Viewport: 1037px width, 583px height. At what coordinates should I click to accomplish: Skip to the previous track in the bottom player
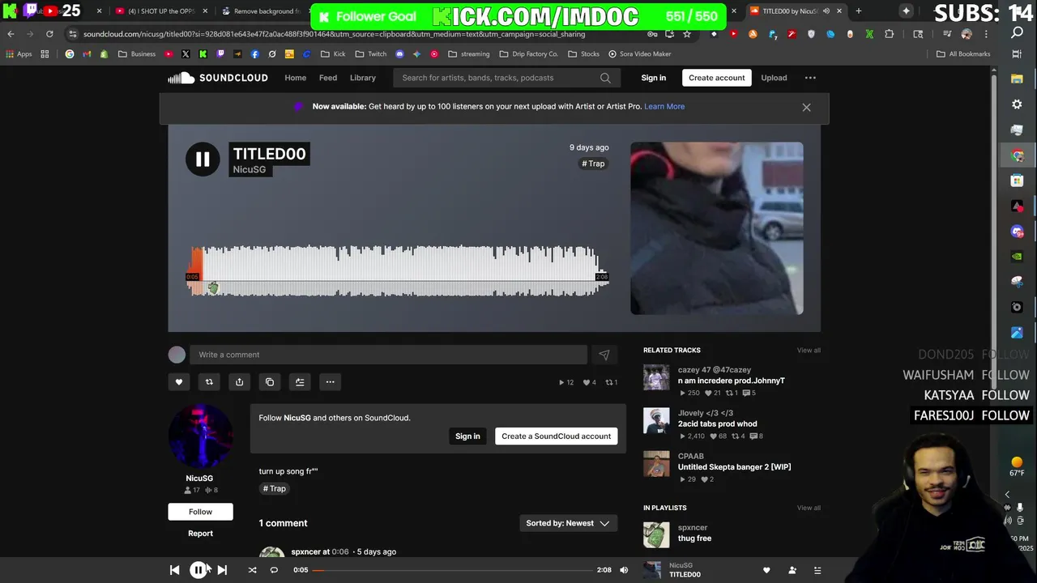174,570
